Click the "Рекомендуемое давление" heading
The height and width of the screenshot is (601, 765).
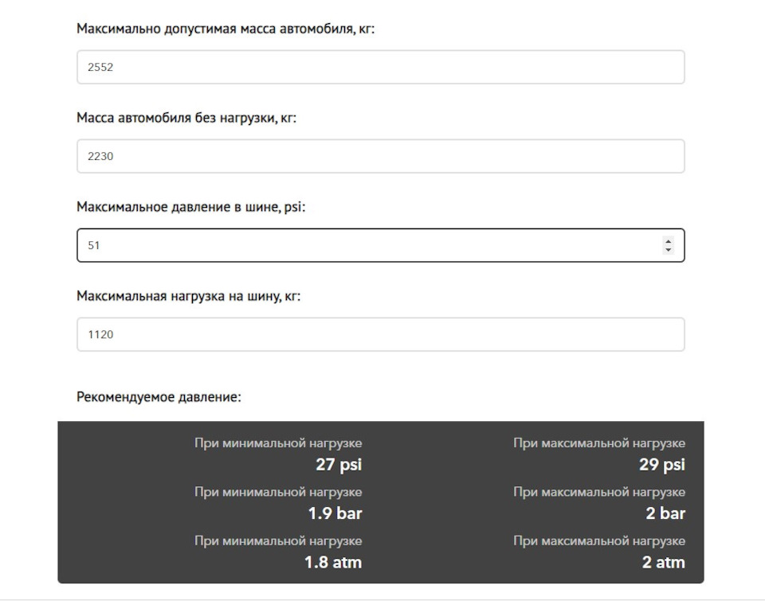pos(159,396)
